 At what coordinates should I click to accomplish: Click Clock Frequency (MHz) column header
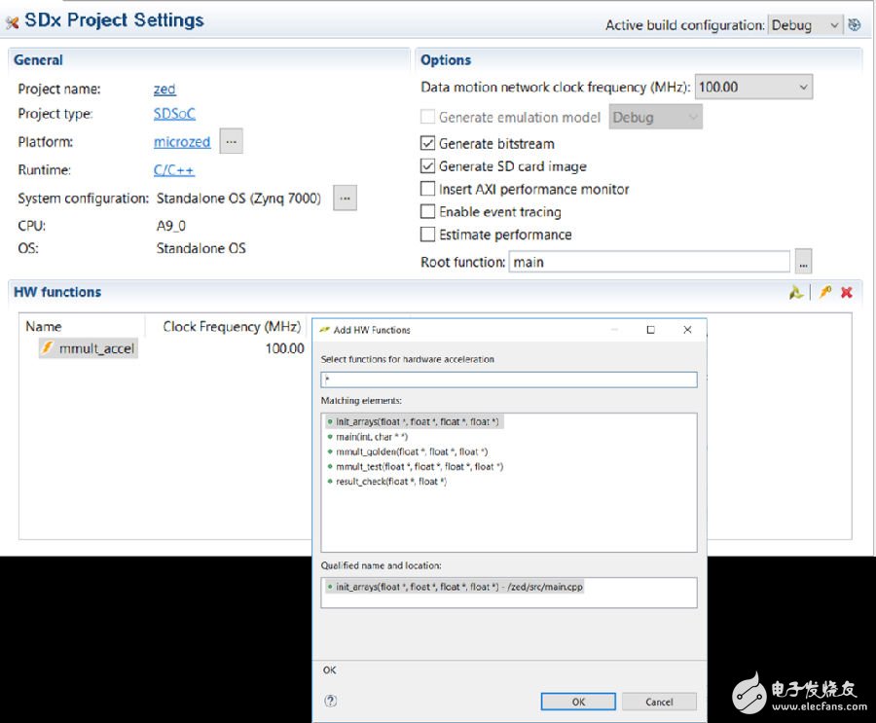tap(232, 326)
